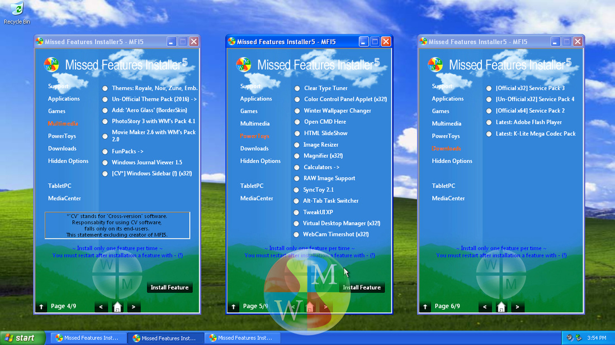Click MFI logo in right window header
The width and height of the screenshot is (615, 345).
point(436,65)
